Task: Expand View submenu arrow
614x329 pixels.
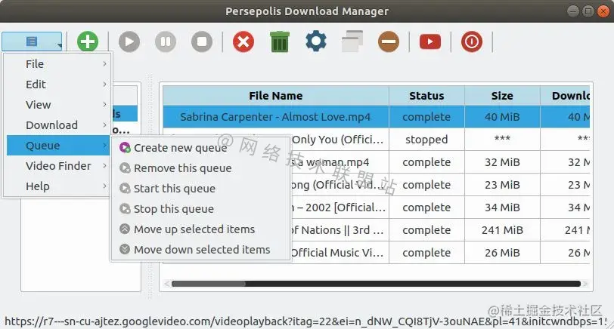Action: (x=104, y=104)
